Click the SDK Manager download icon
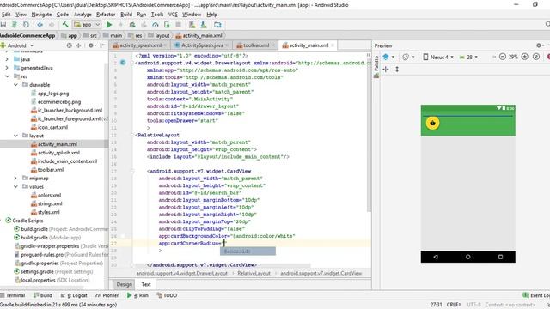Image resolution: width=550 pixels, height=309 pixels. [x=204, y=25]
